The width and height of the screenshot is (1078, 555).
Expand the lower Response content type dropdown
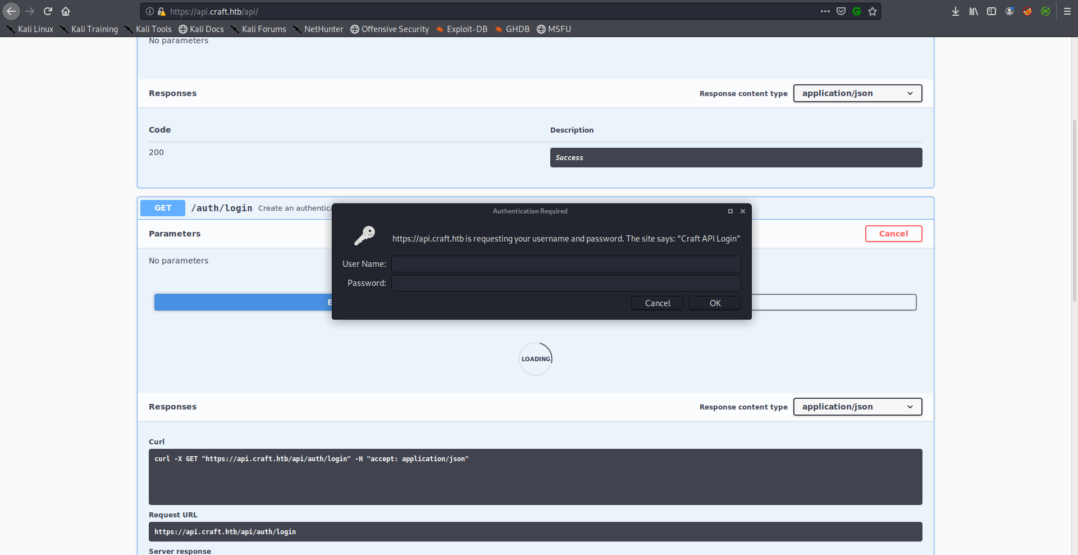(x=857, y=407)
